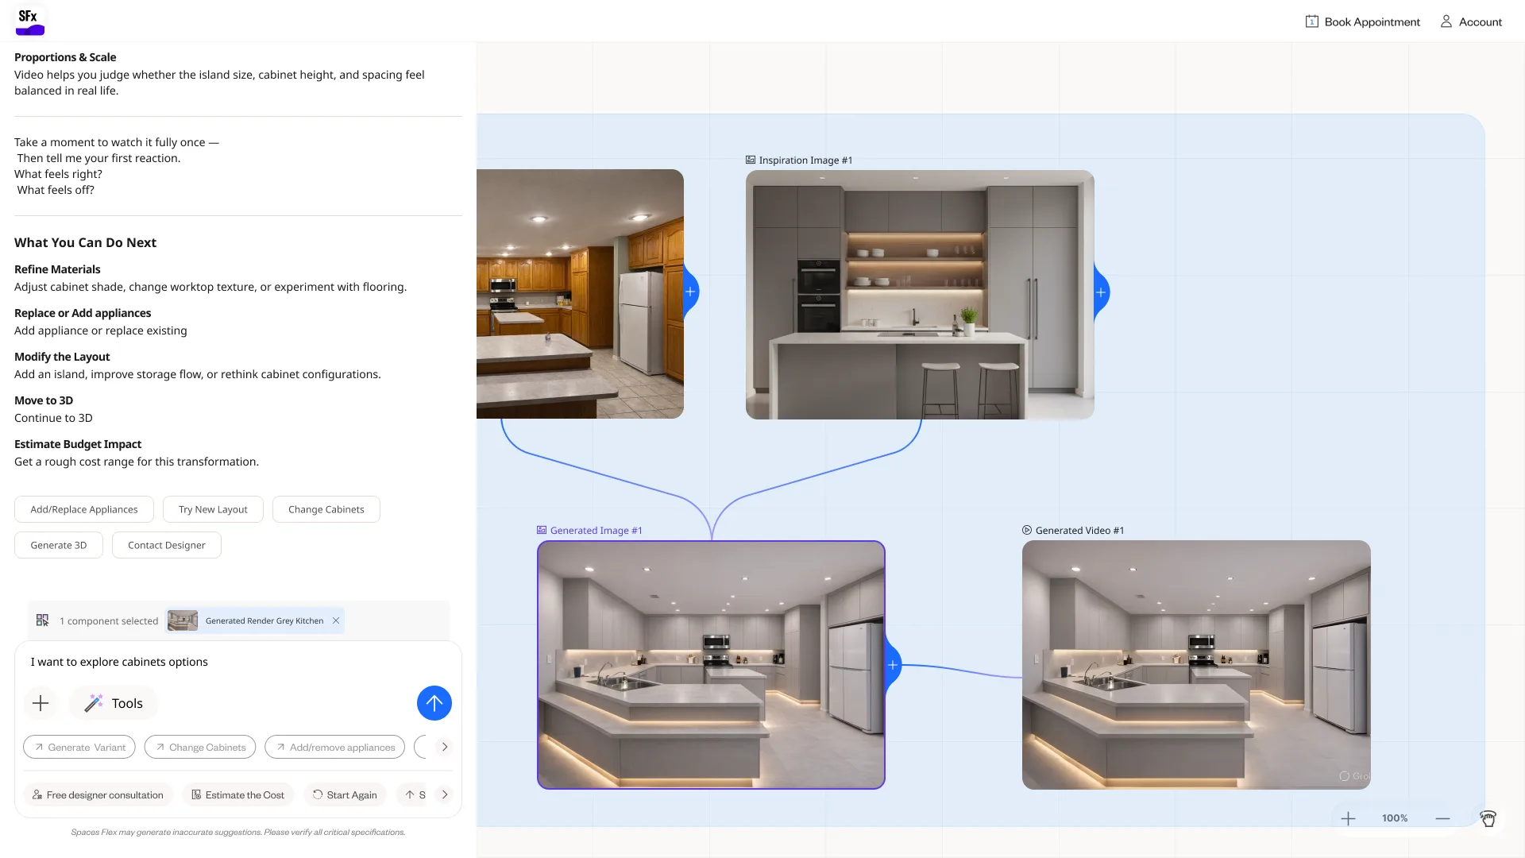Click the Generated Video #1 label
The width and height of the screenshot is (1525, 858).
click(x=1073, y=531)
